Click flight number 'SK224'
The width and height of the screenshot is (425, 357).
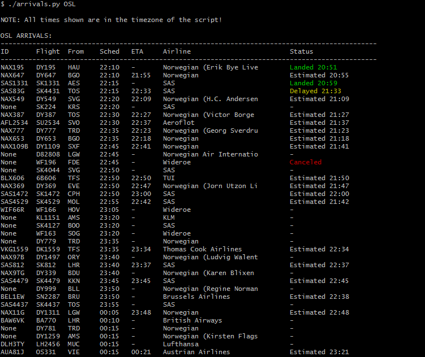[x=46, y=107]
